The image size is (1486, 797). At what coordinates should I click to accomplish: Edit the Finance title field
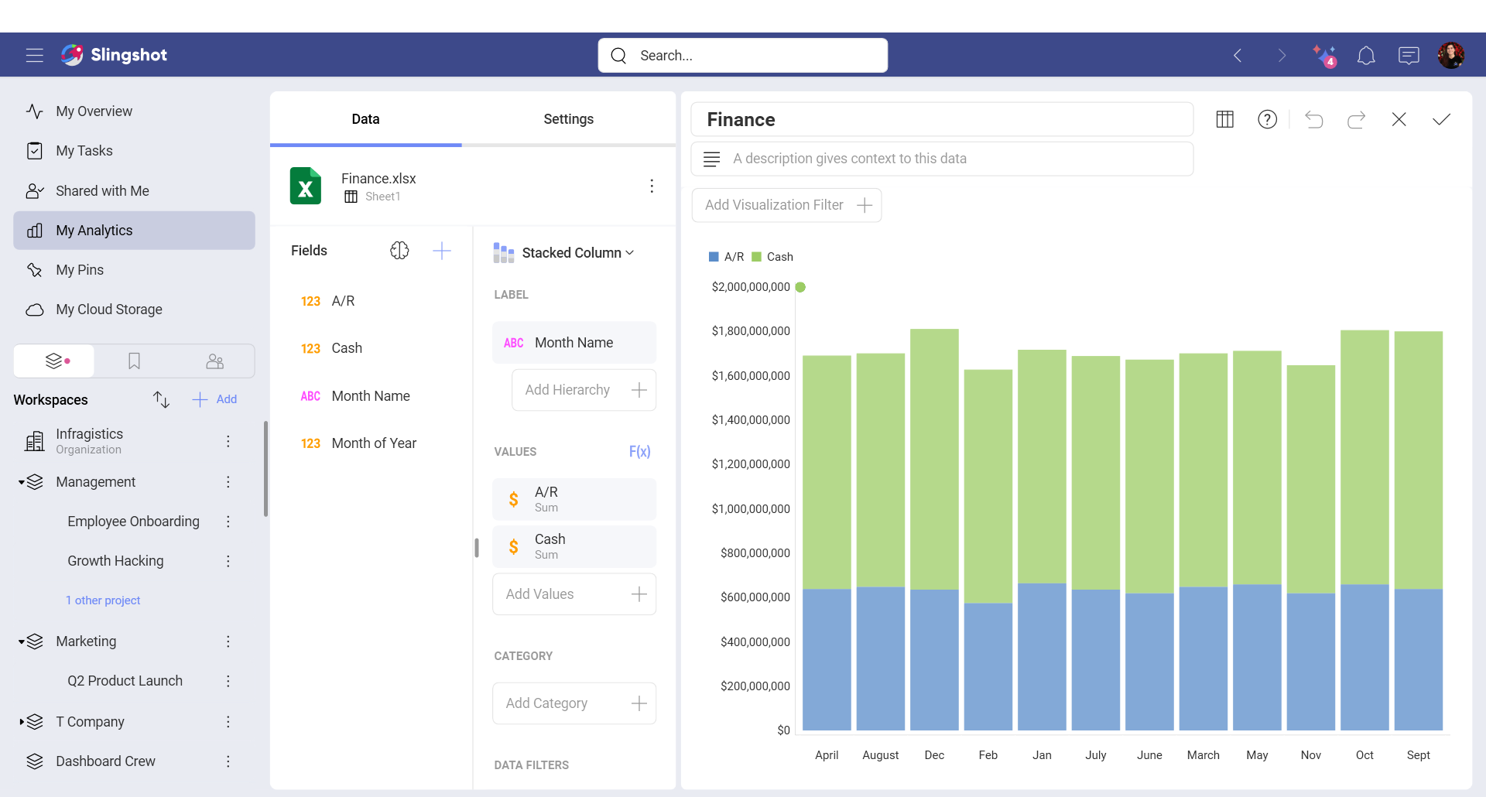click(x=942, y=119)
